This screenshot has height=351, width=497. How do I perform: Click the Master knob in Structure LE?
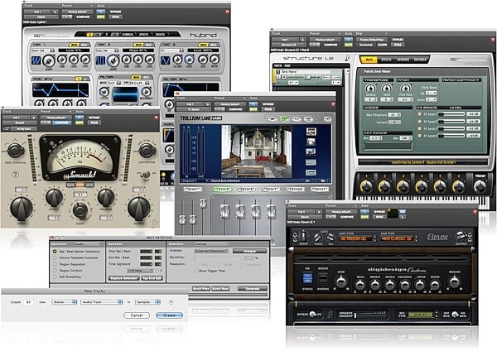(x=480, y=186)
